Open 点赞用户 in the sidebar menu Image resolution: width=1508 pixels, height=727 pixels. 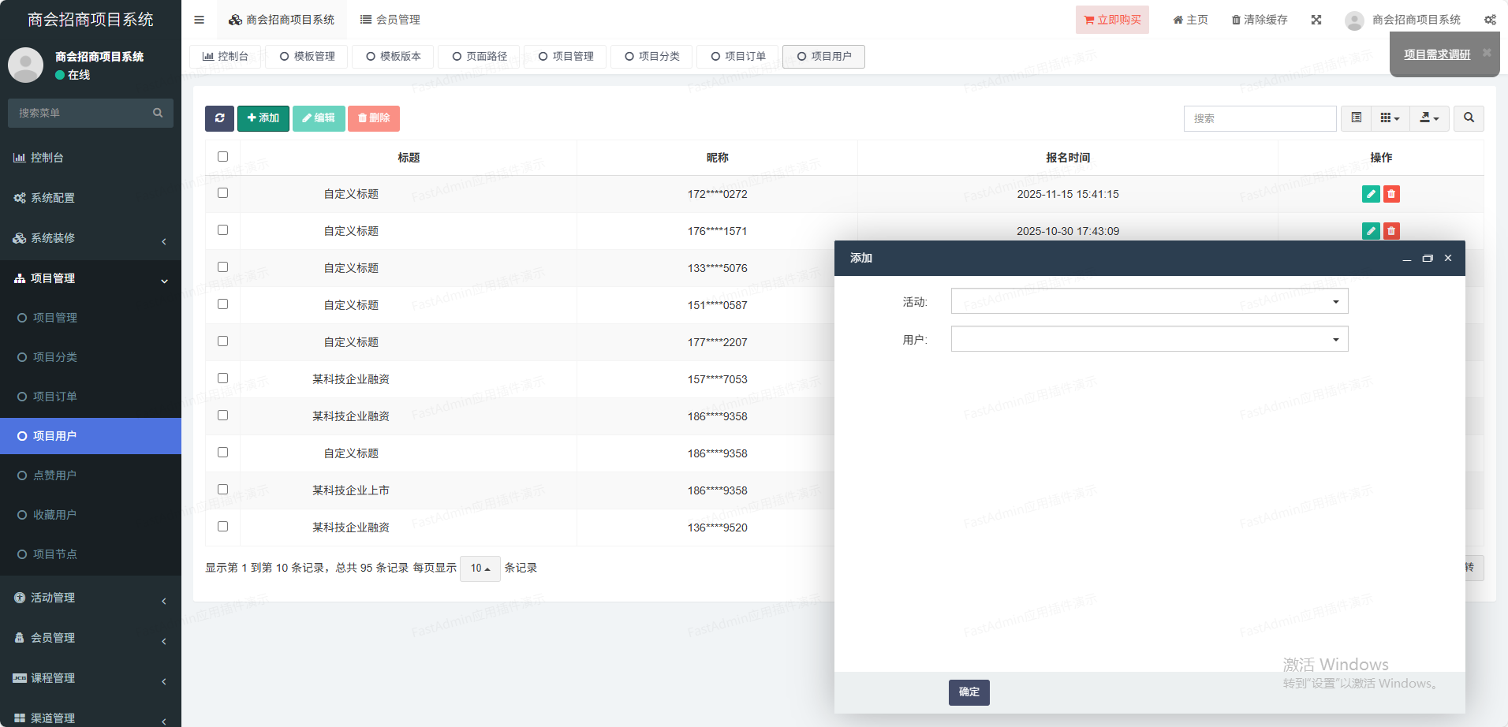coord(54,475)
